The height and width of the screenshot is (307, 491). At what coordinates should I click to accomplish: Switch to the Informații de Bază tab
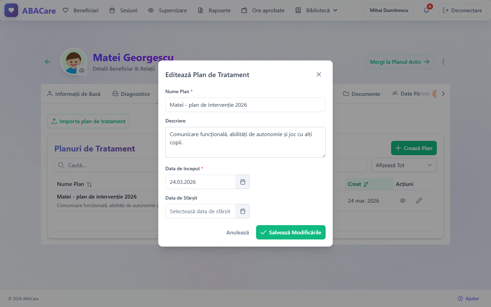click(74, 94)
